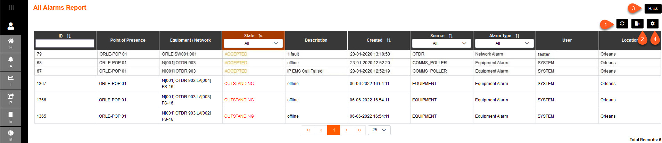Open the chart sidebar icon labeled T
The image size is (662, 143).
tap(11, 81)
